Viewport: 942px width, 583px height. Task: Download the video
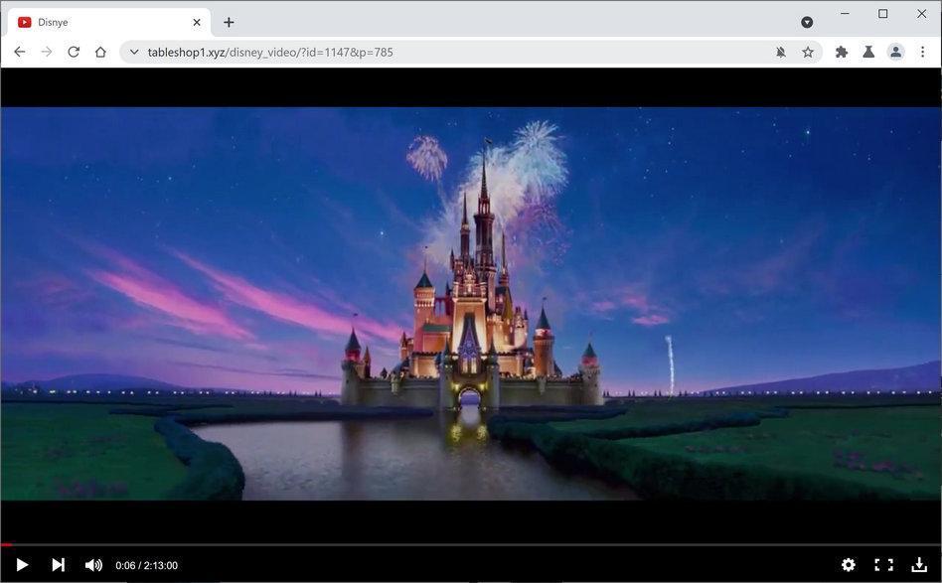tap(919, 564)
